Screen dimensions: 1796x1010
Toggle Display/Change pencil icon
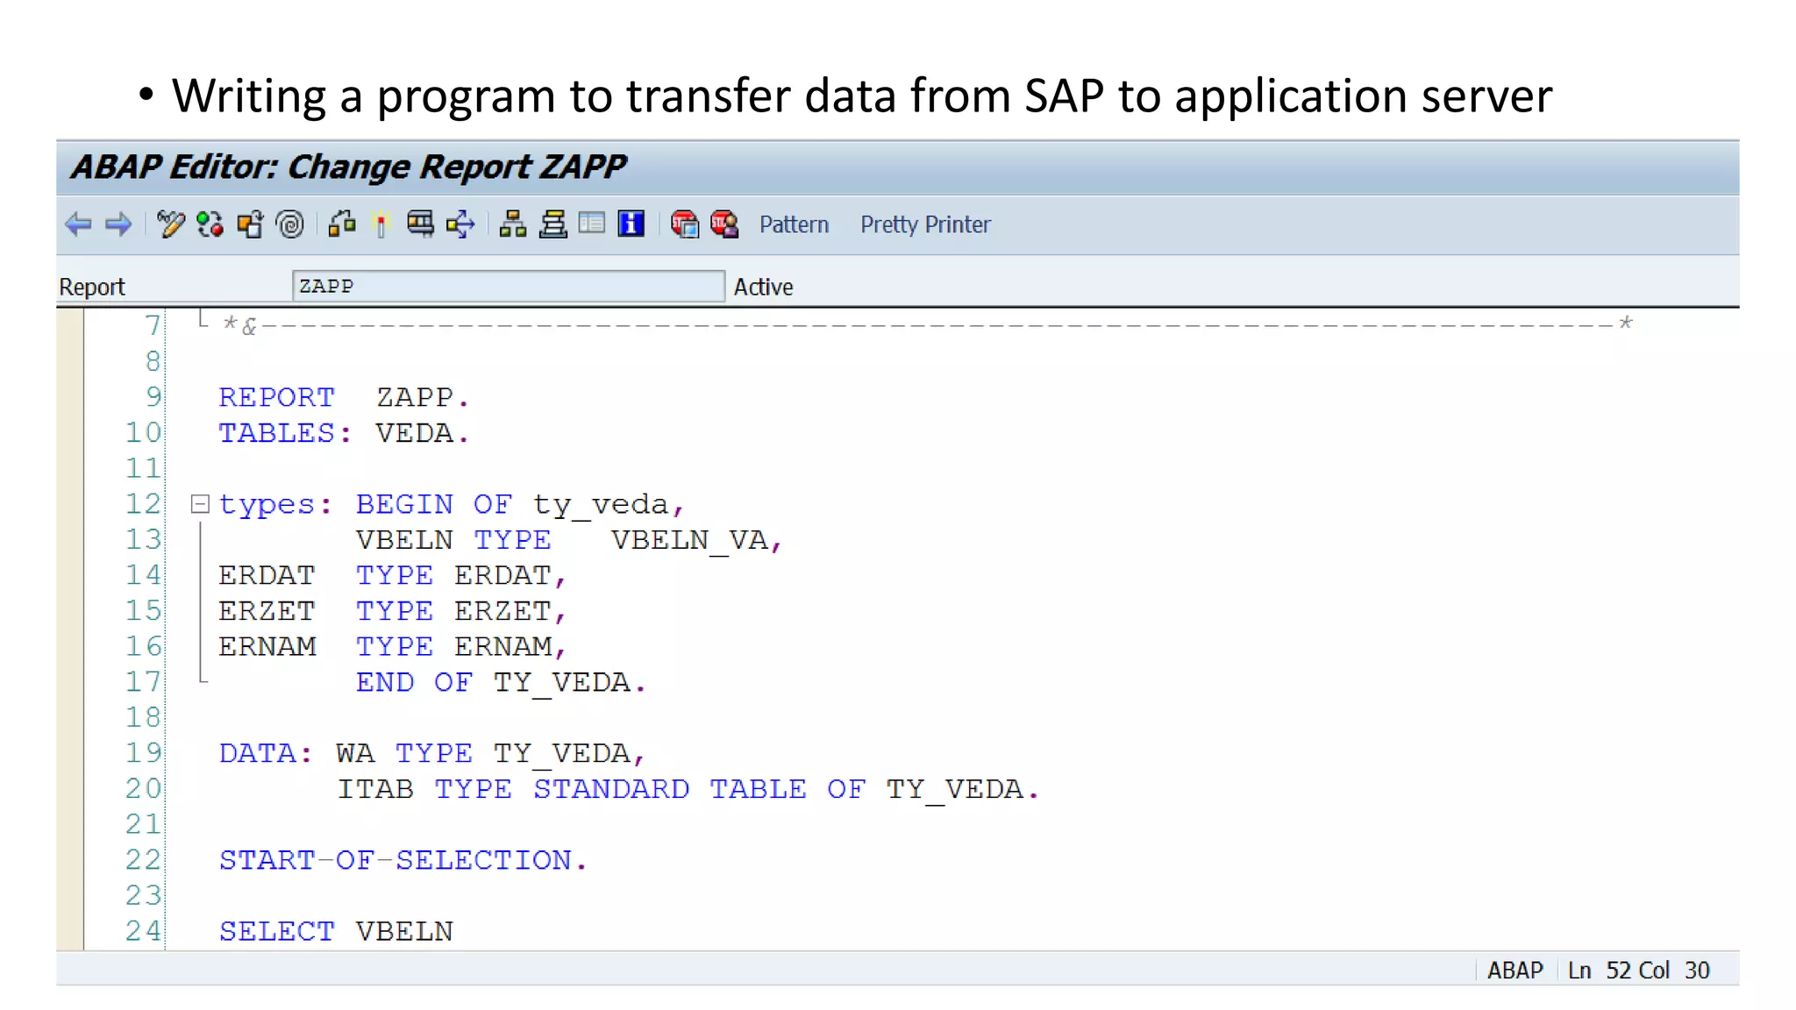[170, 224]
